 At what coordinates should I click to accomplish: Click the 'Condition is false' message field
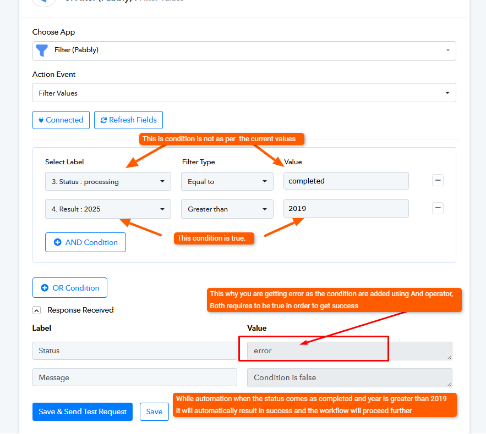click(x=350, y=378)
